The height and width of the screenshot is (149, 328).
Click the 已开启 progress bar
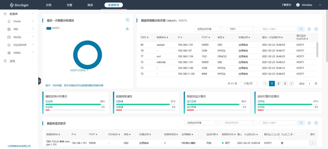(287, 104)
